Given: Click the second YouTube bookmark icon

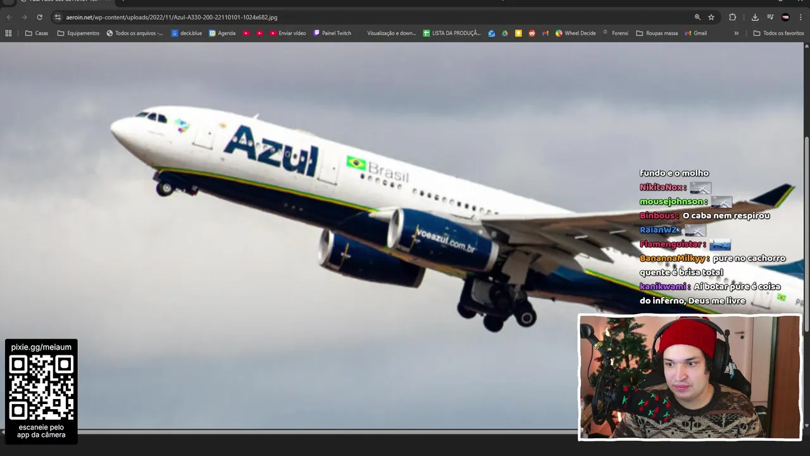Looking at the screenshot, I should pyautogui.click(x=259, y=33).
